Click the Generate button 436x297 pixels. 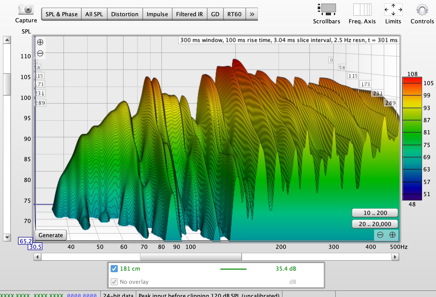[x=51, y=235]
